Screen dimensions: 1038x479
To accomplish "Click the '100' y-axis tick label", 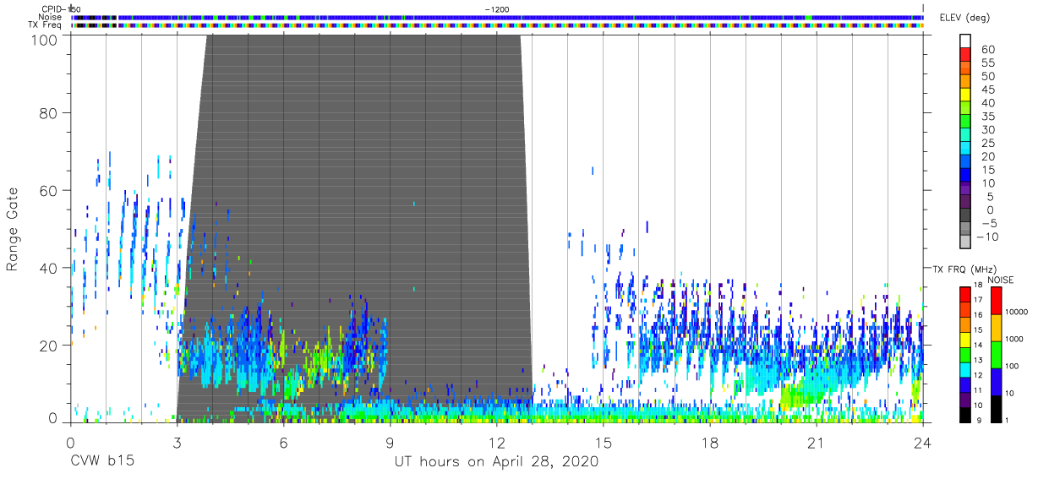I will (44, 39).
